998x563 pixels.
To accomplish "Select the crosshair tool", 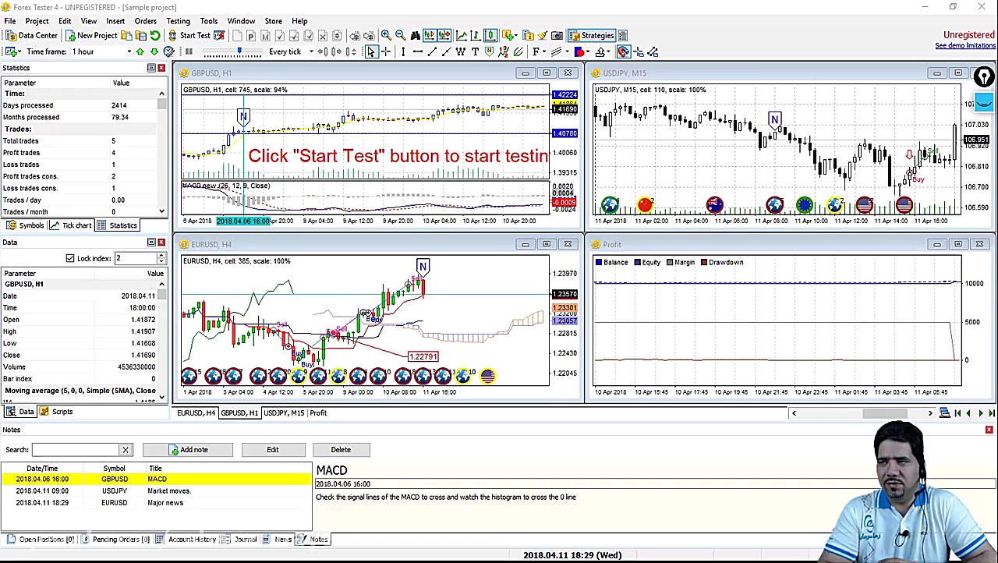I will click(386, 51).
